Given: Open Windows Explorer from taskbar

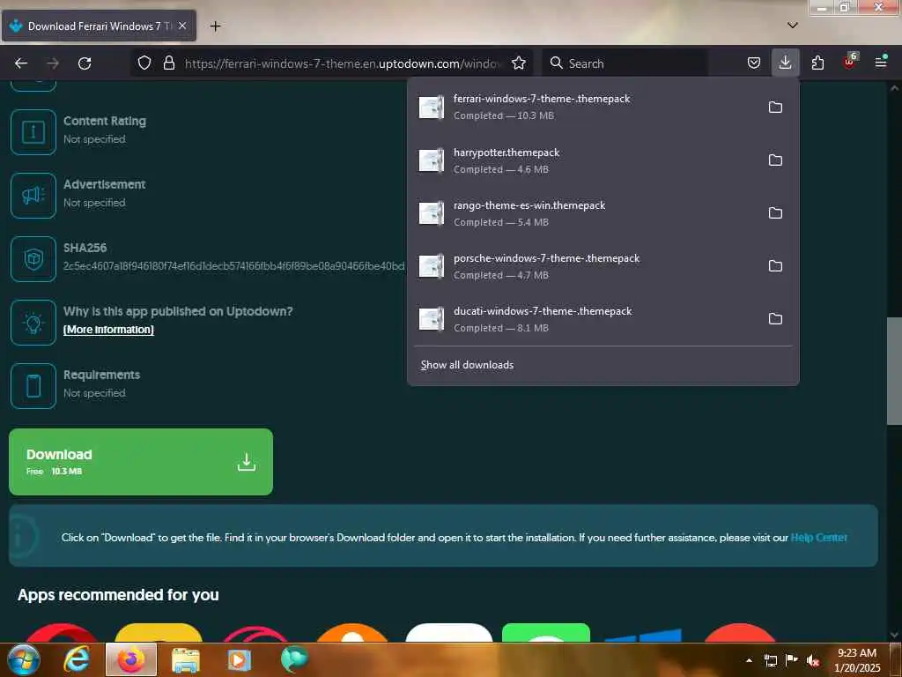Looking at the screenshot, I should click(185, 659).
